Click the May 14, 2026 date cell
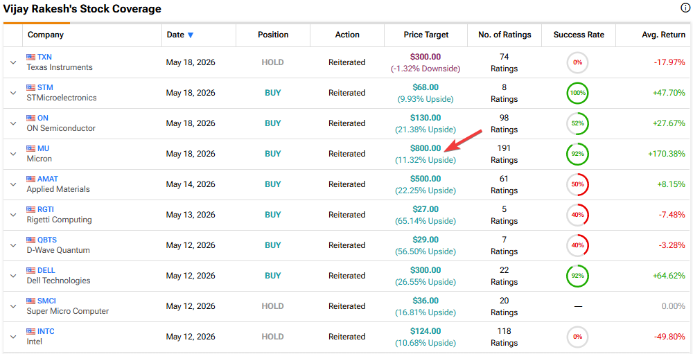The width and height of the screenshot is (693, 354). [191, 184]
